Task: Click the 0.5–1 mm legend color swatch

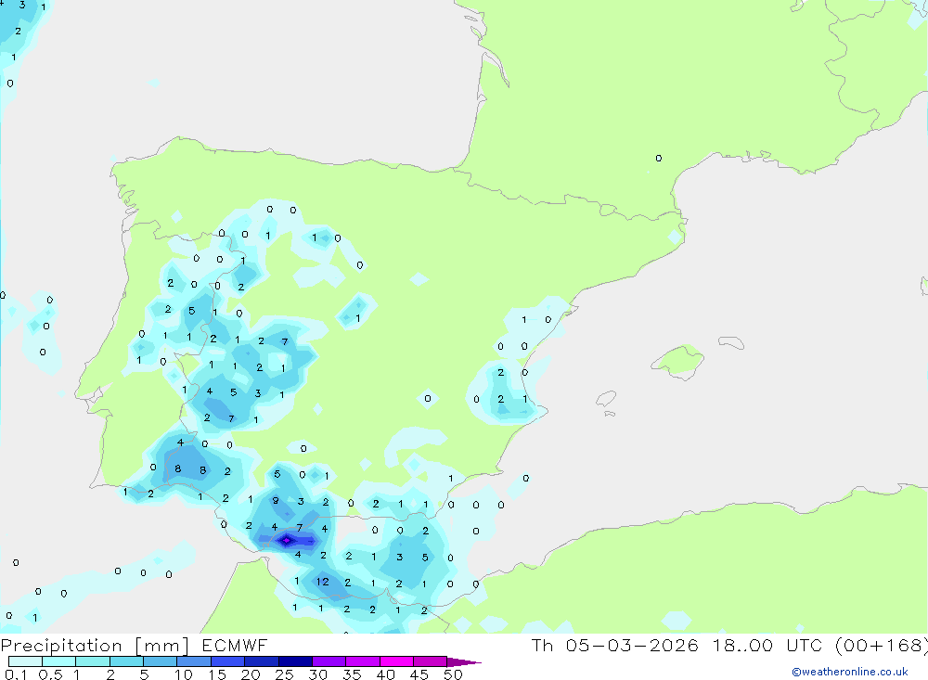Action: tap(59, 661)
